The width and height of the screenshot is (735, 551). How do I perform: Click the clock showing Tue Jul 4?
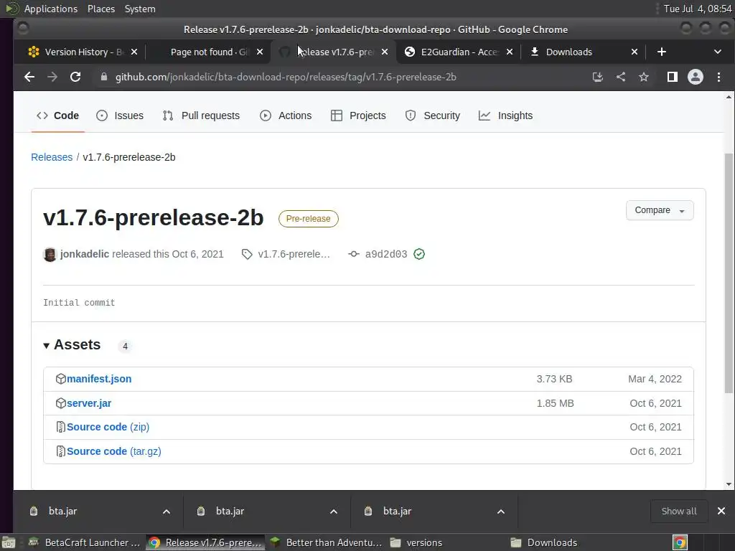pyautogui.click(x=697, y=9)
